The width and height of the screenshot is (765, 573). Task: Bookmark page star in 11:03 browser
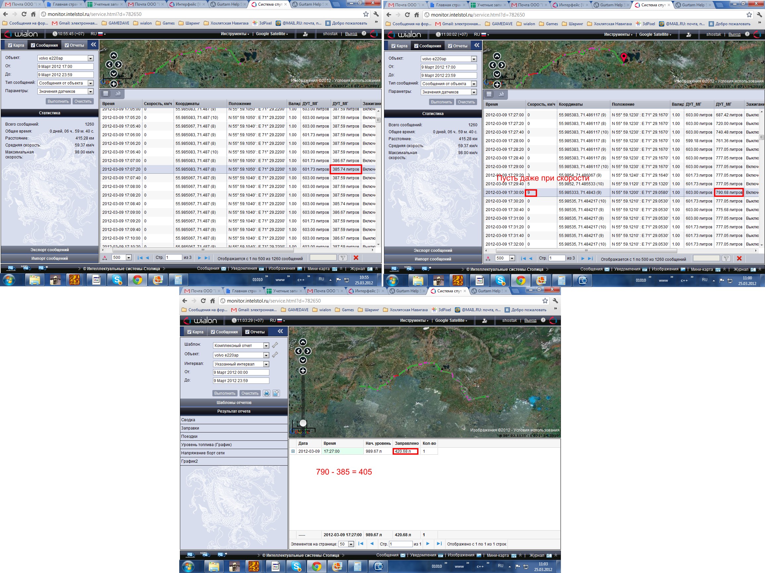(x=545, y=301)
